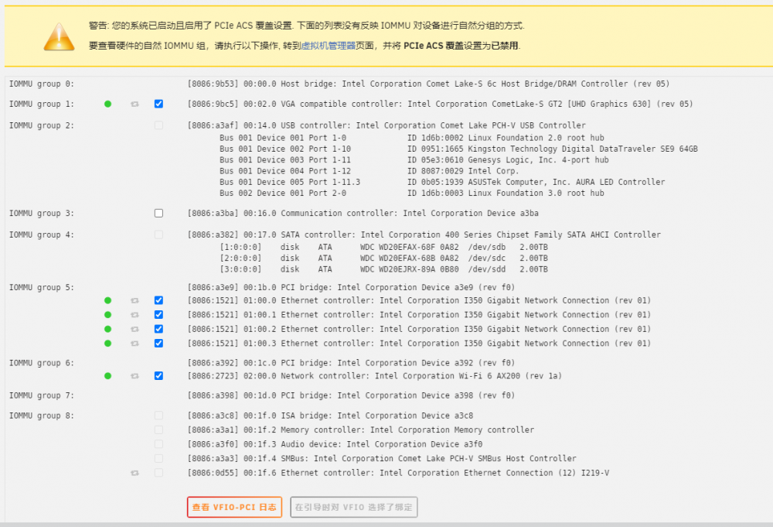The height and width of the screenshot is (527, 773).
Task: Click the reset icon for Wi-Fi 6 AX200
Action: pyautogui.click(x=135, y=376)
